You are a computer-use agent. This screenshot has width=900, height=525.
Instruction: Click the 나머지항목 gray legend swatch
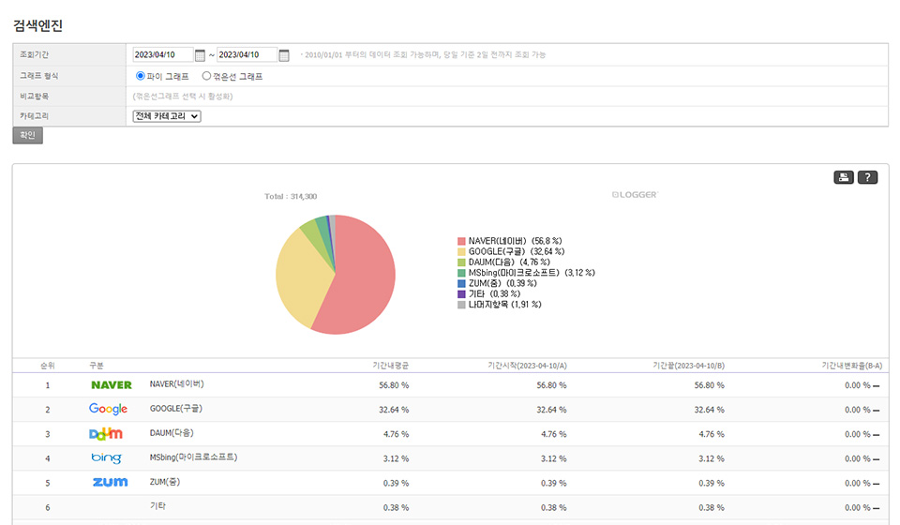pyautogui.click(x=461, y=305)
